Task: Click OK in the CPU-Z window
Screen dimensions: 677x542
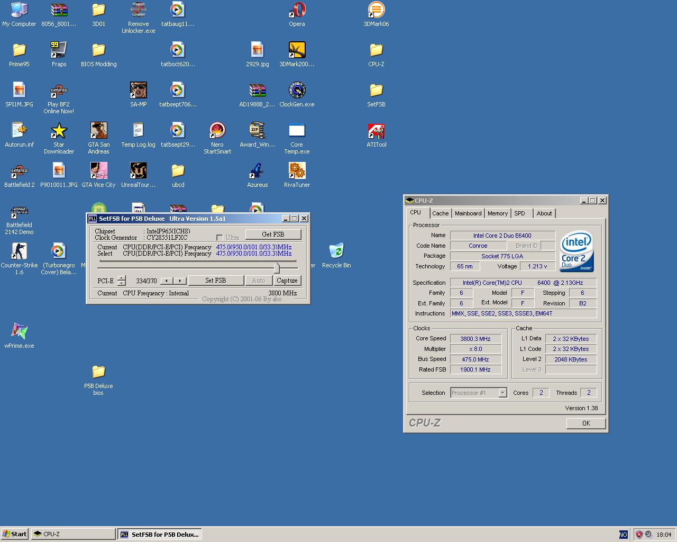Action: click(x=586, y=423)
